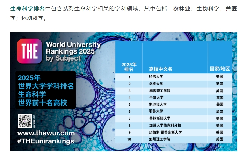Click the 兽医 text at the end of the first line
The image size is (247, 156).
click(231, 8)
